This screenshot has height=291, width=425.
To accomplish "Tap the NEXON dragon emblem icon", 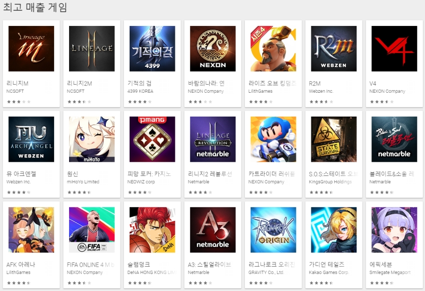I will [x=213, y=49].
